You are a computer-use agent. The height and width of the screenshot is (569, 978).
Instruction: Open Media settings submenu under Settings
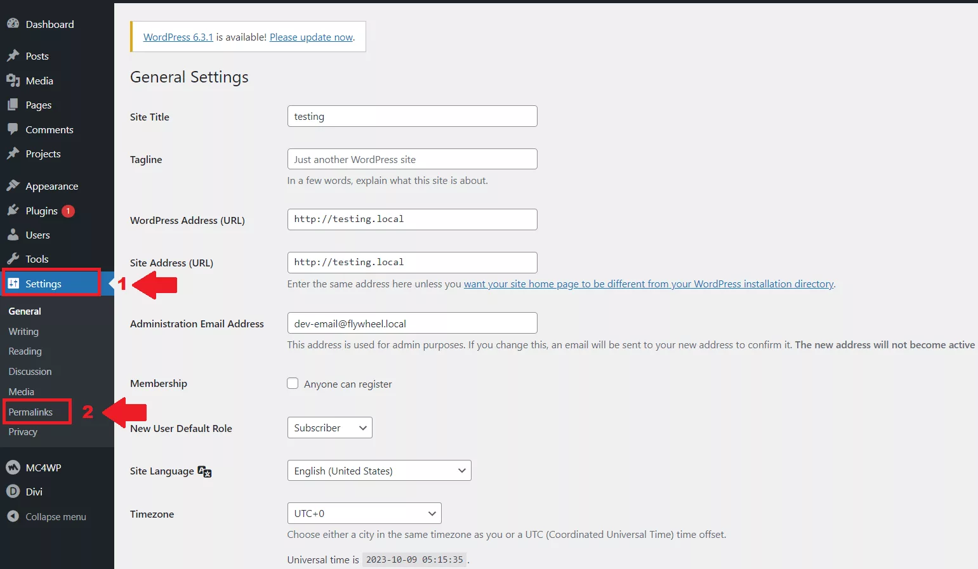(22, 392)
